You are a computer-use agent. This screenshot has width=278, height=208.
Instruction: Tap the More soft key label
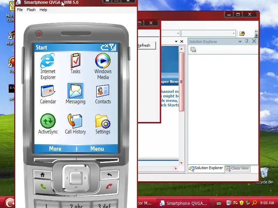tap(55, 149)
